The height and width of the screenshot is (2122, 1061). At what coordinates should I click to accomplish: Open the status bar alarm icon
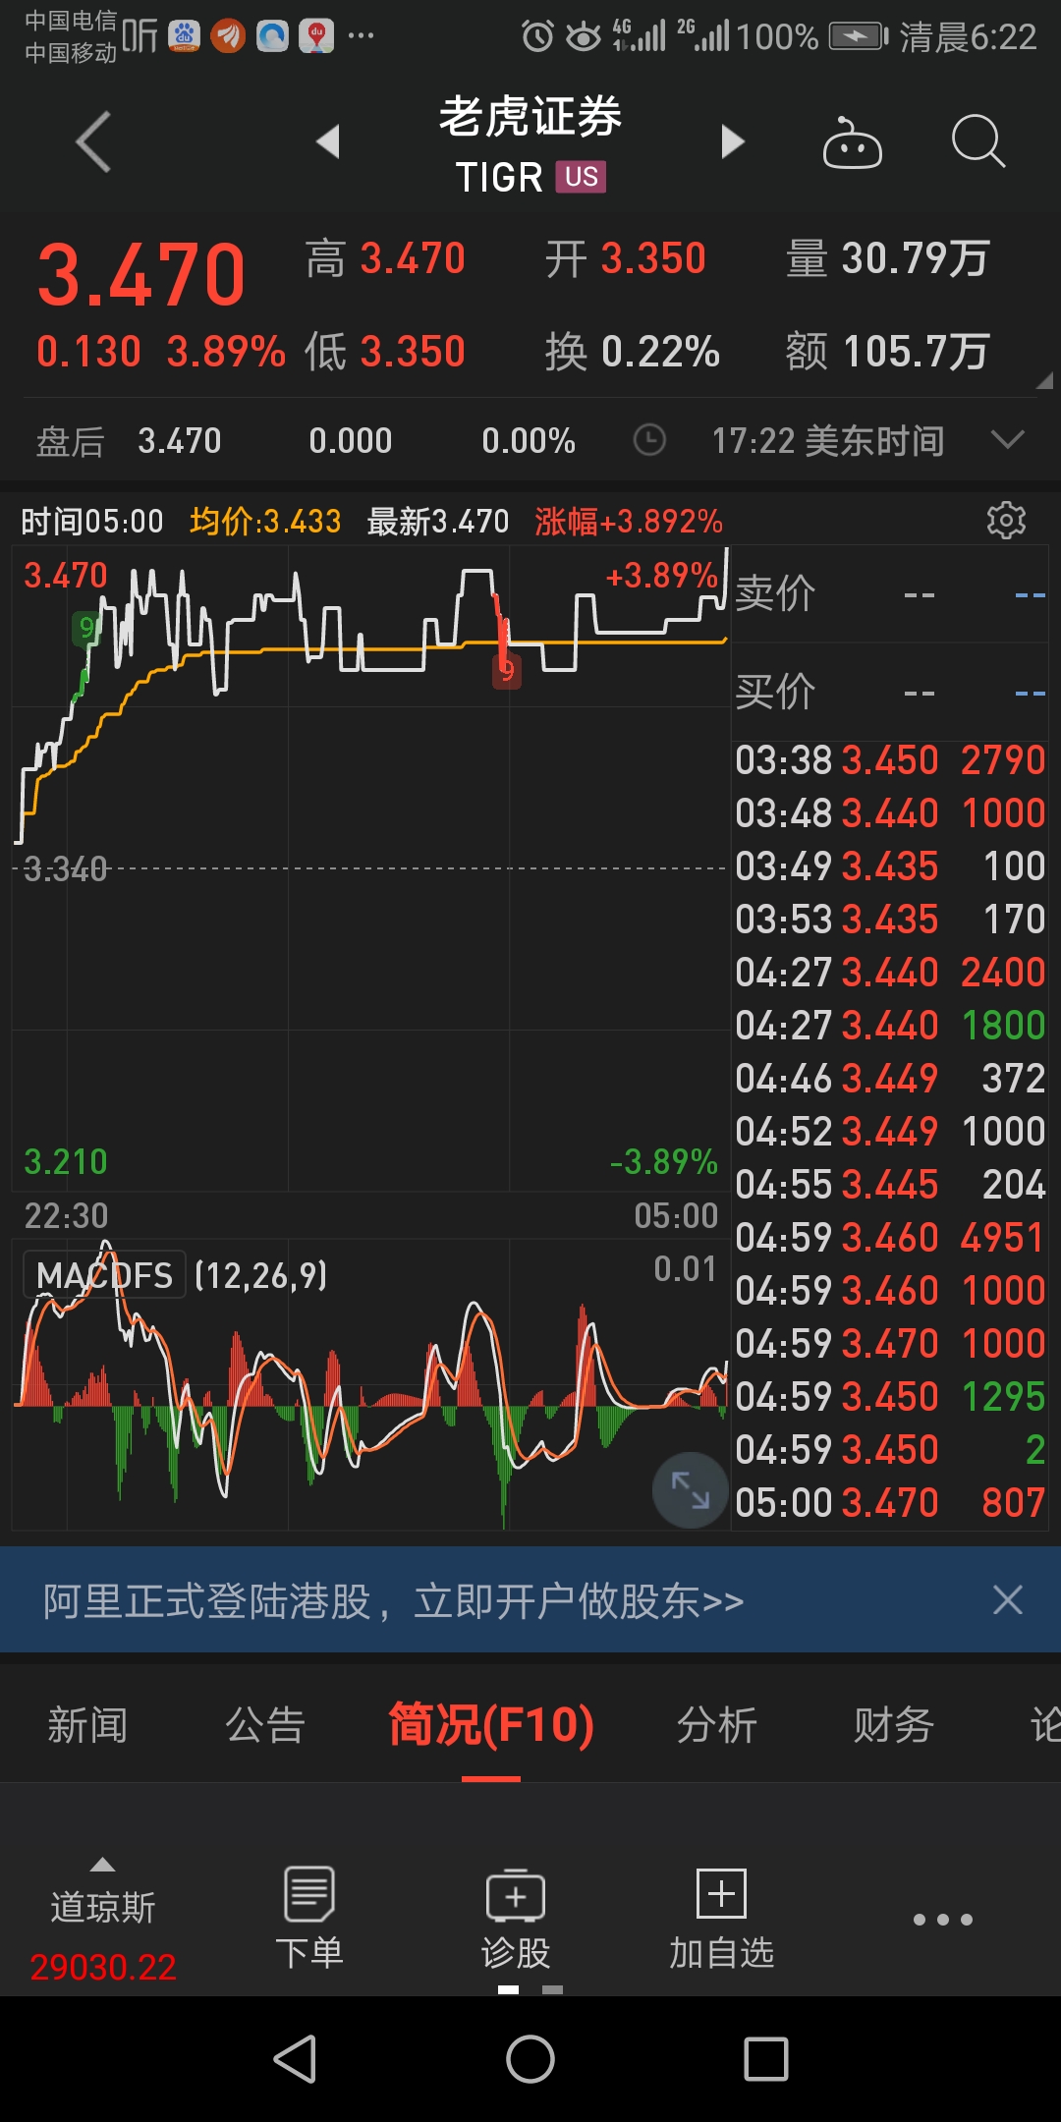tap(537, 37)
